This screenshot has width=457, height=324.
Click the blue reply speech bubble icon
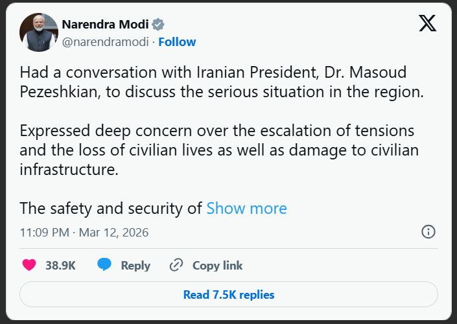[x=104, y=265]
